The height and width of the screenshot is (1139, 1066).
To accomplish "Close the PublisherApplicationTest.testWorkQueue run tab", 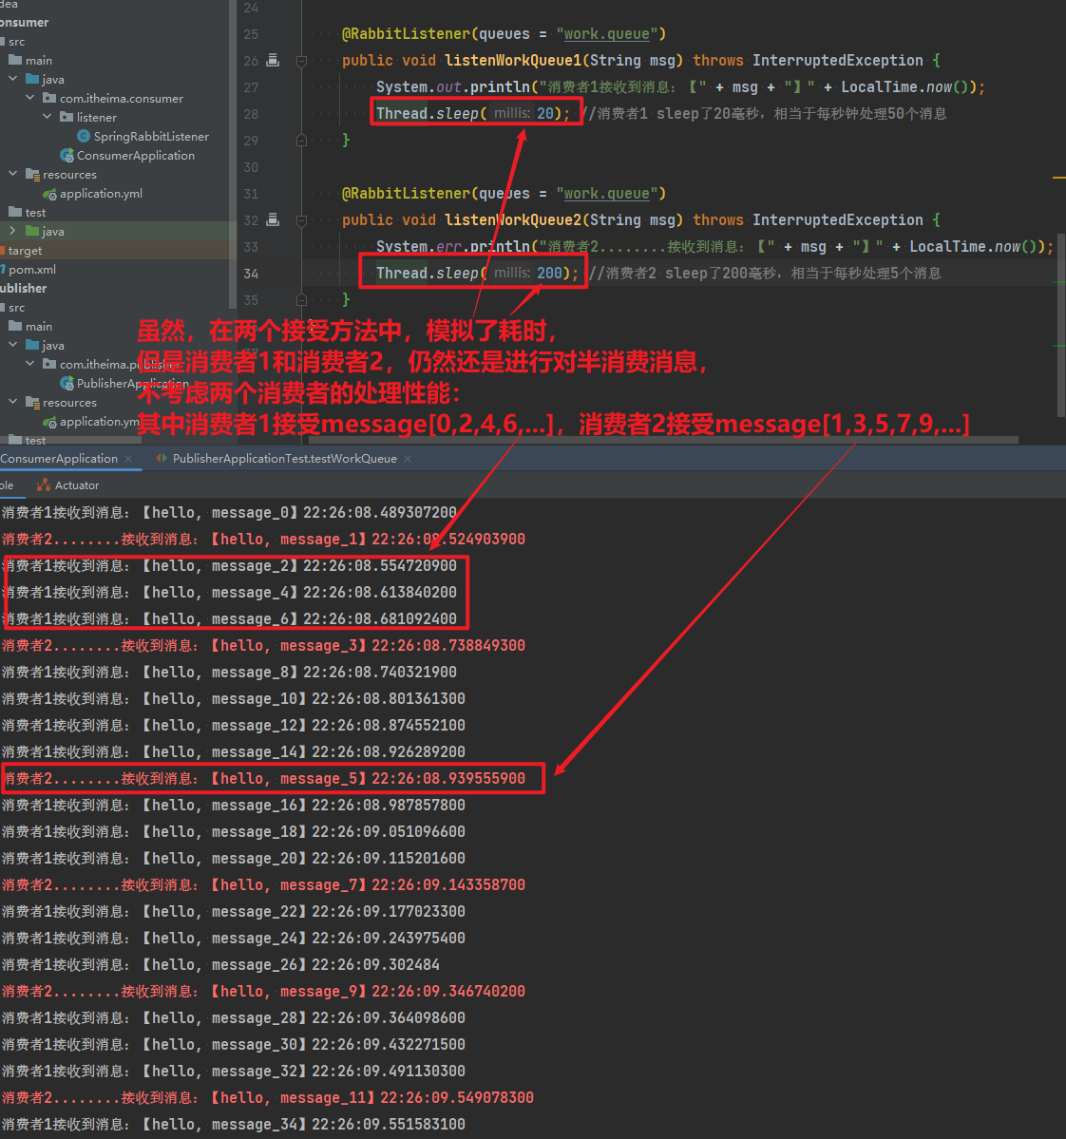I will coord(408,459).
